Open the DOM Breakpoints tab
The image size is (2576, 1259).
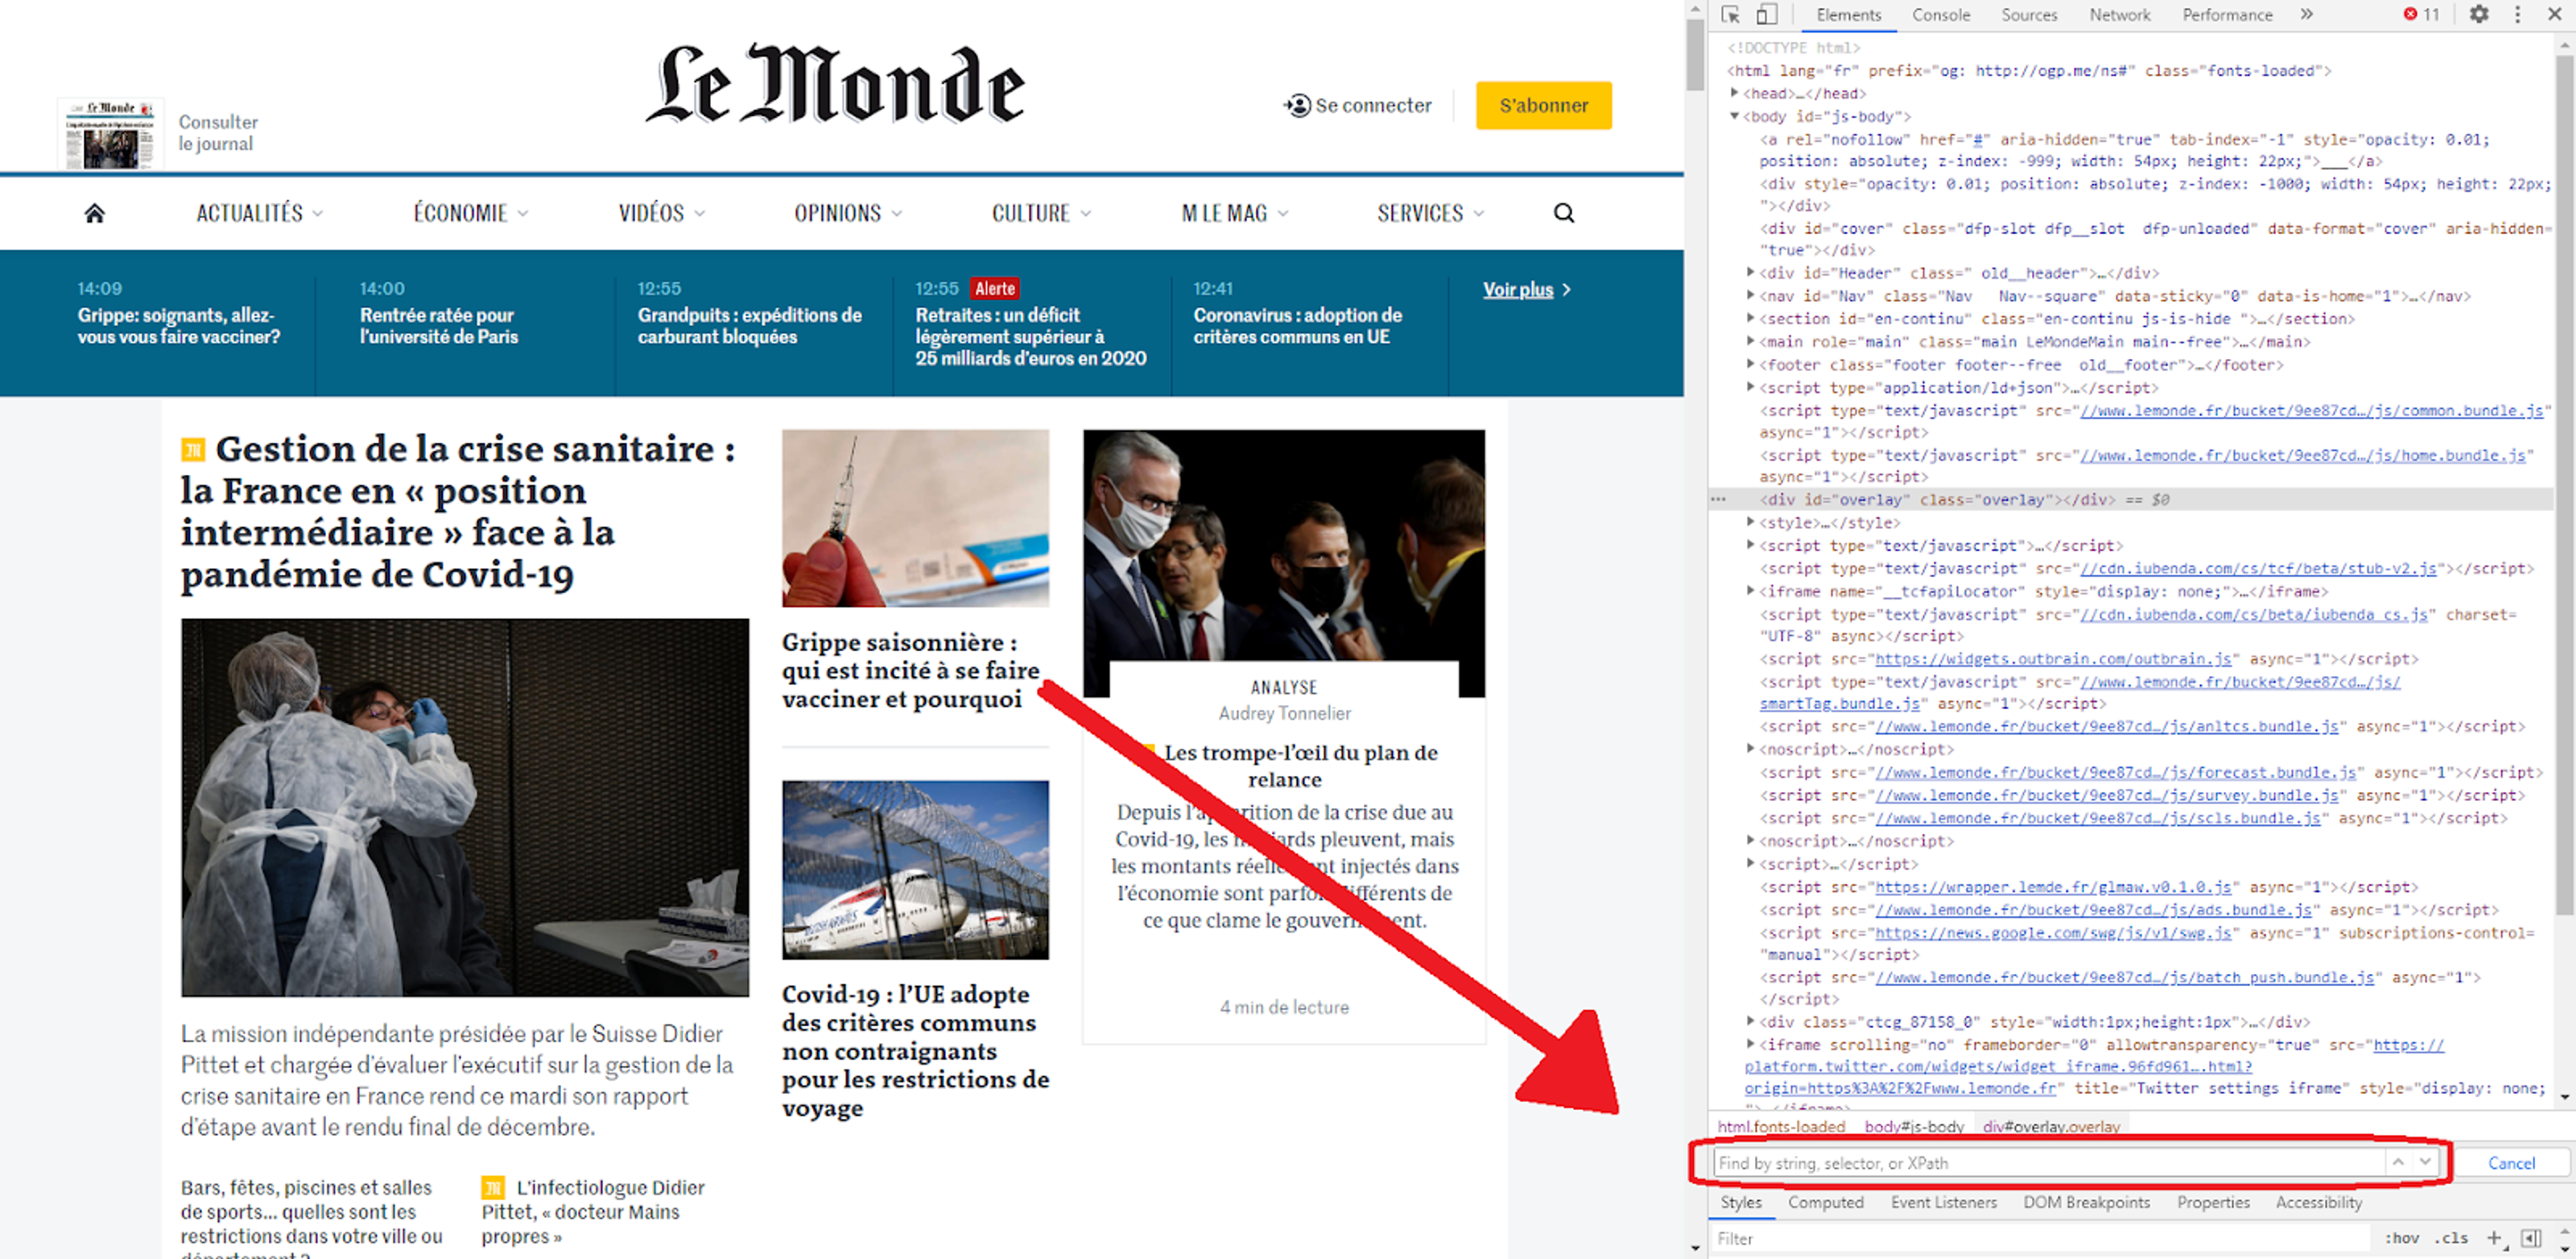point(2086,1202)
